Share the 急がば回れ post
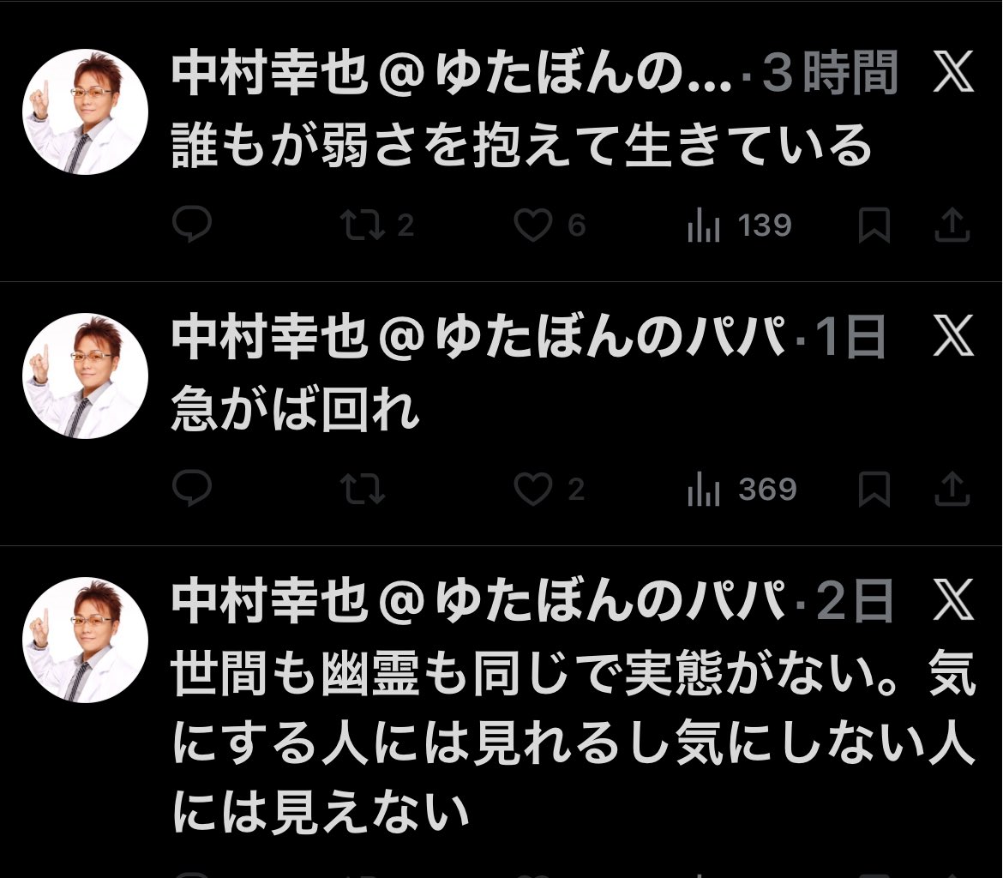 (x=951, y=490)
